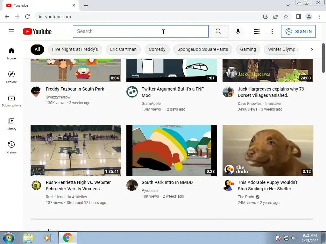This screenshot has height=244, width=326.
Task: Open Twitter Argument But It's a FNF Mod
Action: click(x=173, y=92)
